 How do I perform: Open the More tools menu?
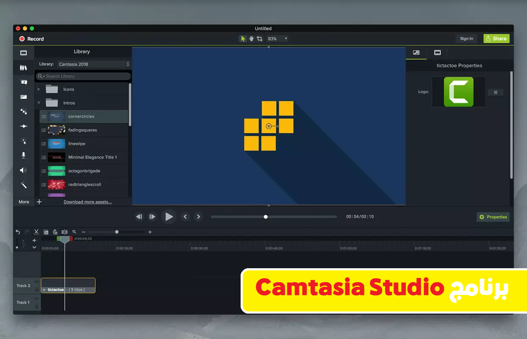tap(24, 202)
